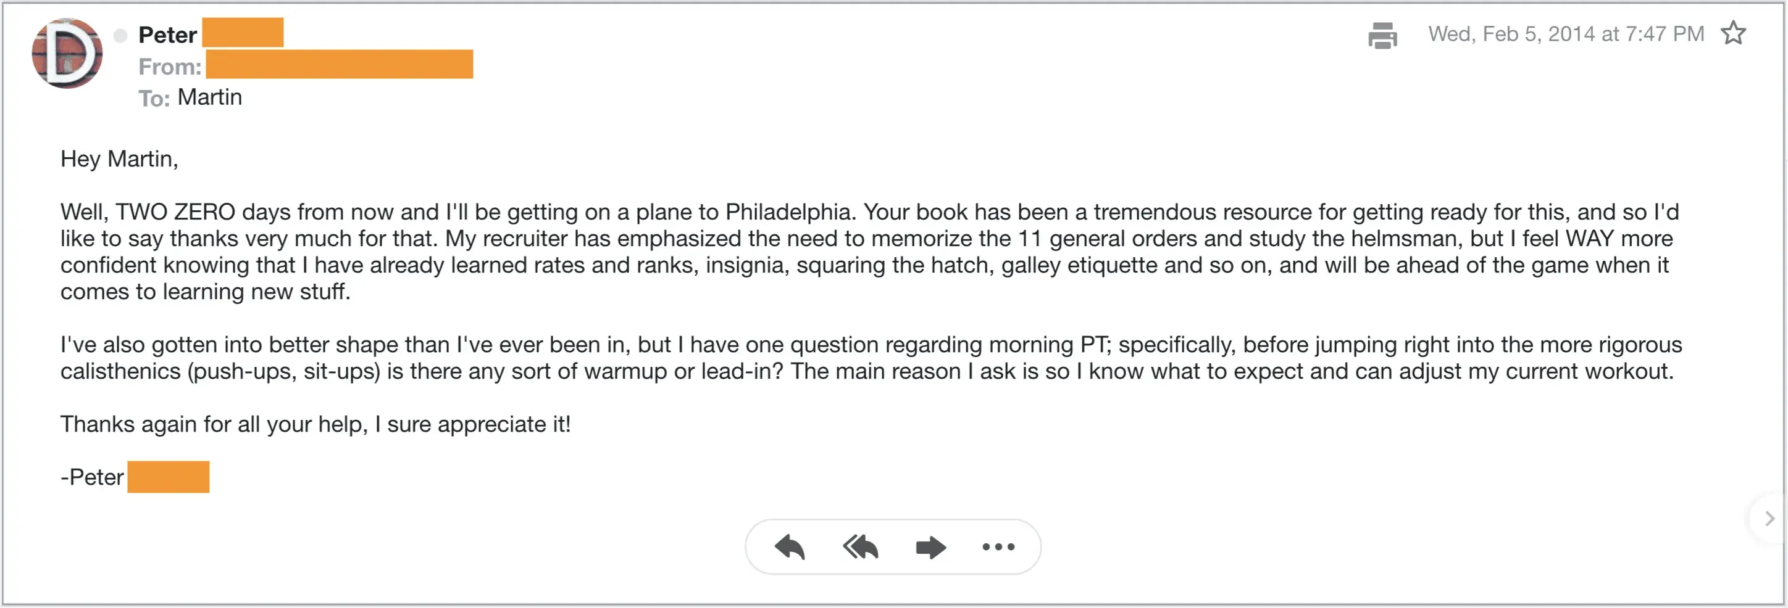Click the paragraph mentioning Philadelphia
The image size is (1788, 608).
pos(867,251)
